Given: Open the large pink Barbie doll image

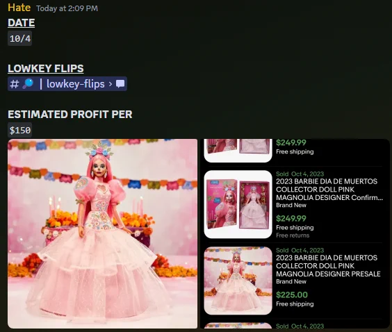Looking at the screenshot, I should 102,233.
